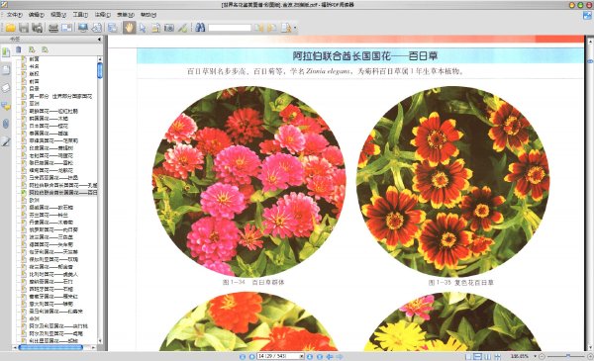
Task: Click the blue icon at menu bar right
Action: (x=587, y=15)
